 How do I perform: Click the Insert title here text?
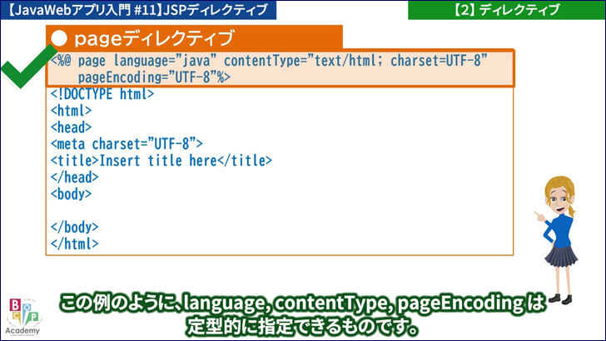[x=158, y=161]
